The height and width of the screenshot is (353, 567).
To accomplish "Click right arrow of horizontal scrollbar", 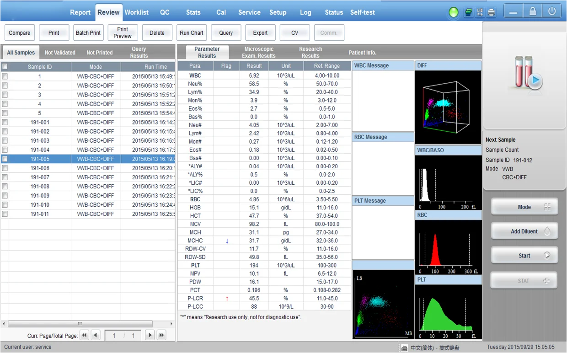I will [172, 324].
